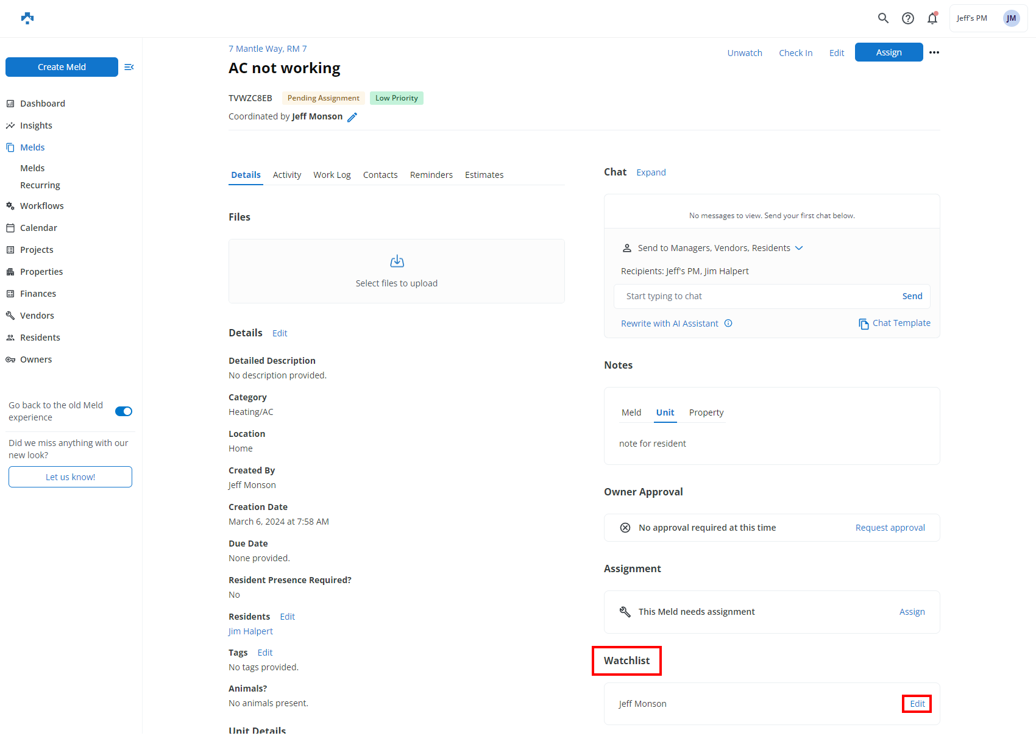Switch to the Activity tab
Screen dimensions: 1036x744
[x=286, y=175]
